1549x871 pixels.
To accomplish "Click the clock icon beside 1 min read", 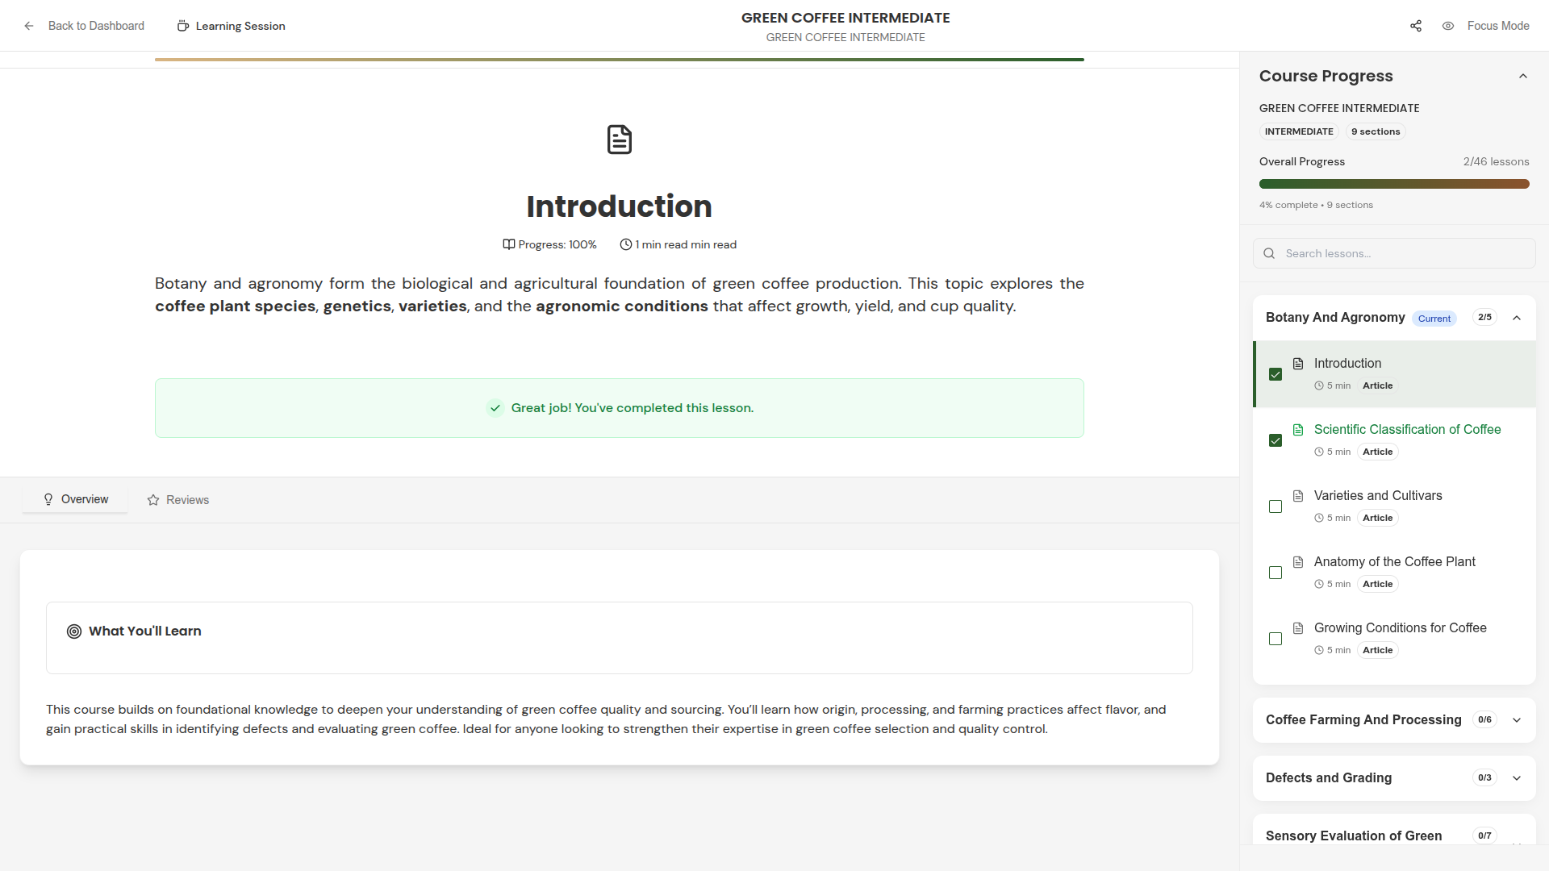I will [626, 244].
